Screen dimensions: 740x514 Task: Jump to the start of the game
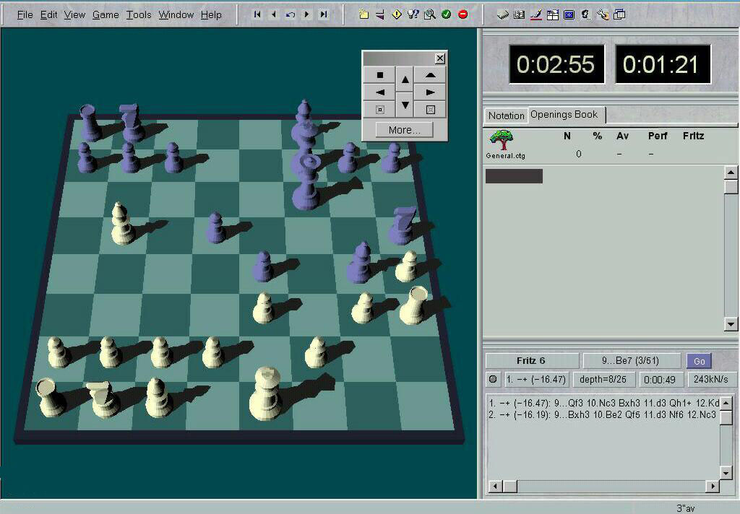pos(257,14)
